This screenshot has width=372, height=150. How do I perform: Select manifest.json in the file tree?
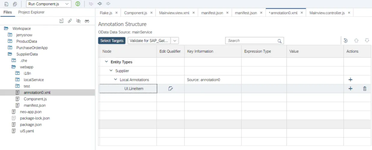tap(34, 105)
